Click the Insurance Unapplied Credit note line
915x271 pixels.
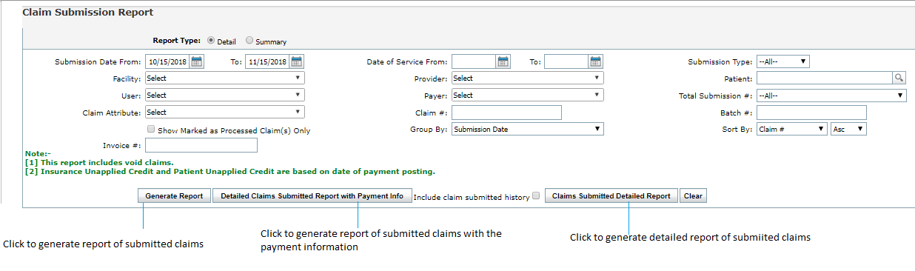pyautogui.click(x=229, y=171)
